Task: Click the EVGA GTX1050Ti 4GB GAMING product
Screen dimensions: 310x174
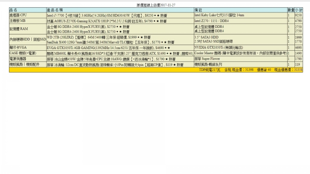Action: [108, 48]
